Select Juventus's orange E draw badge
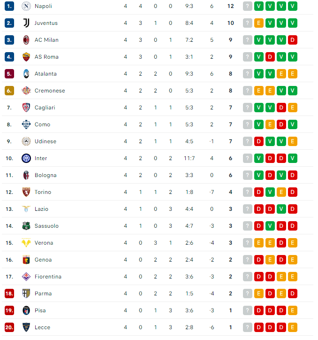Screen dimensions: 318x340 coord(259,23)
